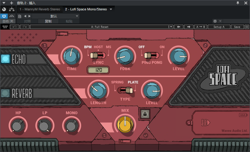Toggle automation 自动: 关 button
The image size is (250, 152).
8,21
